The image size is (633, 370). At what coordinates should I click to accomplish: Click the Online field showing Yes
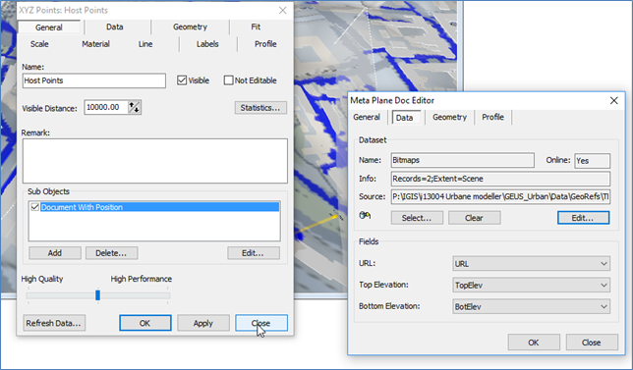point(593,160)
